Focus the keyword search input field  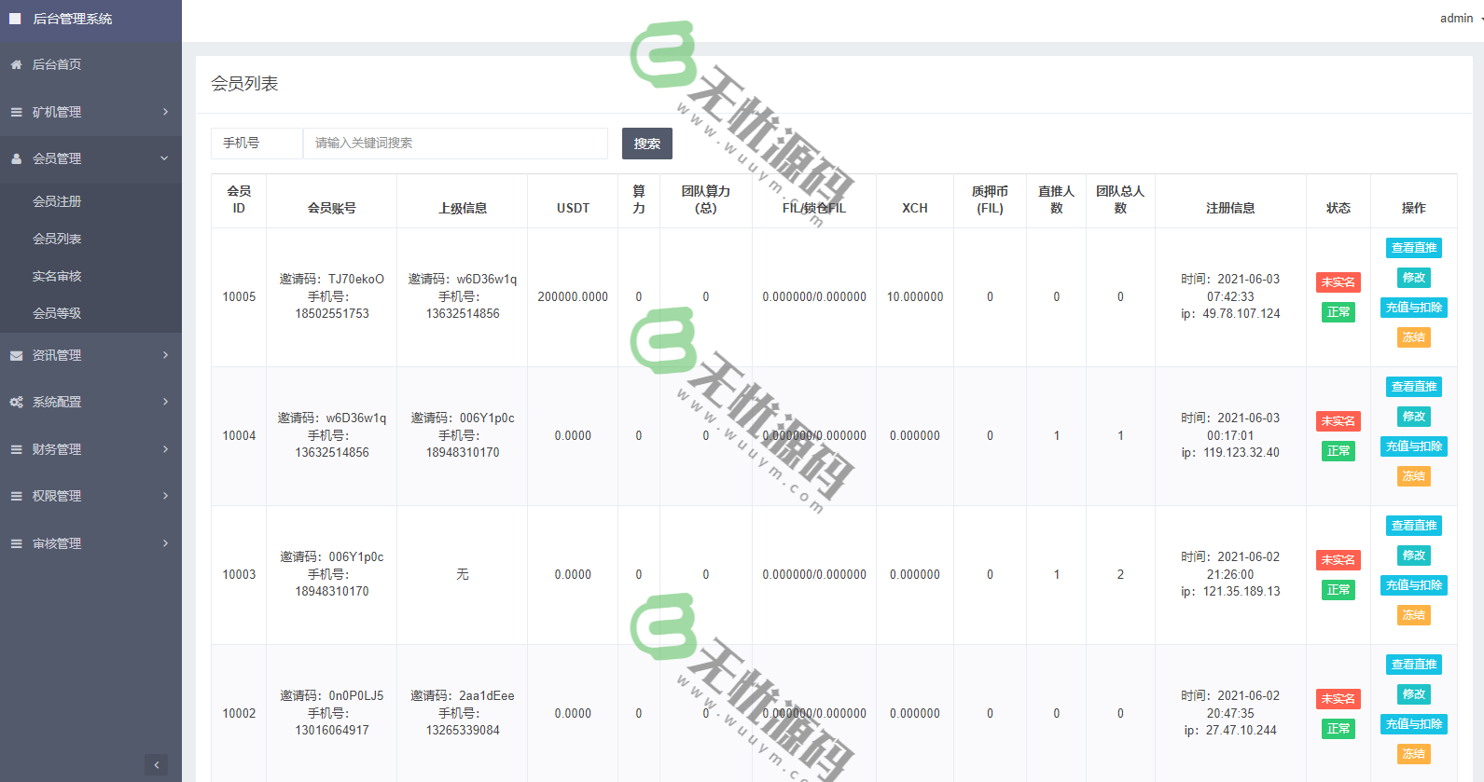(x=455, y=143)
